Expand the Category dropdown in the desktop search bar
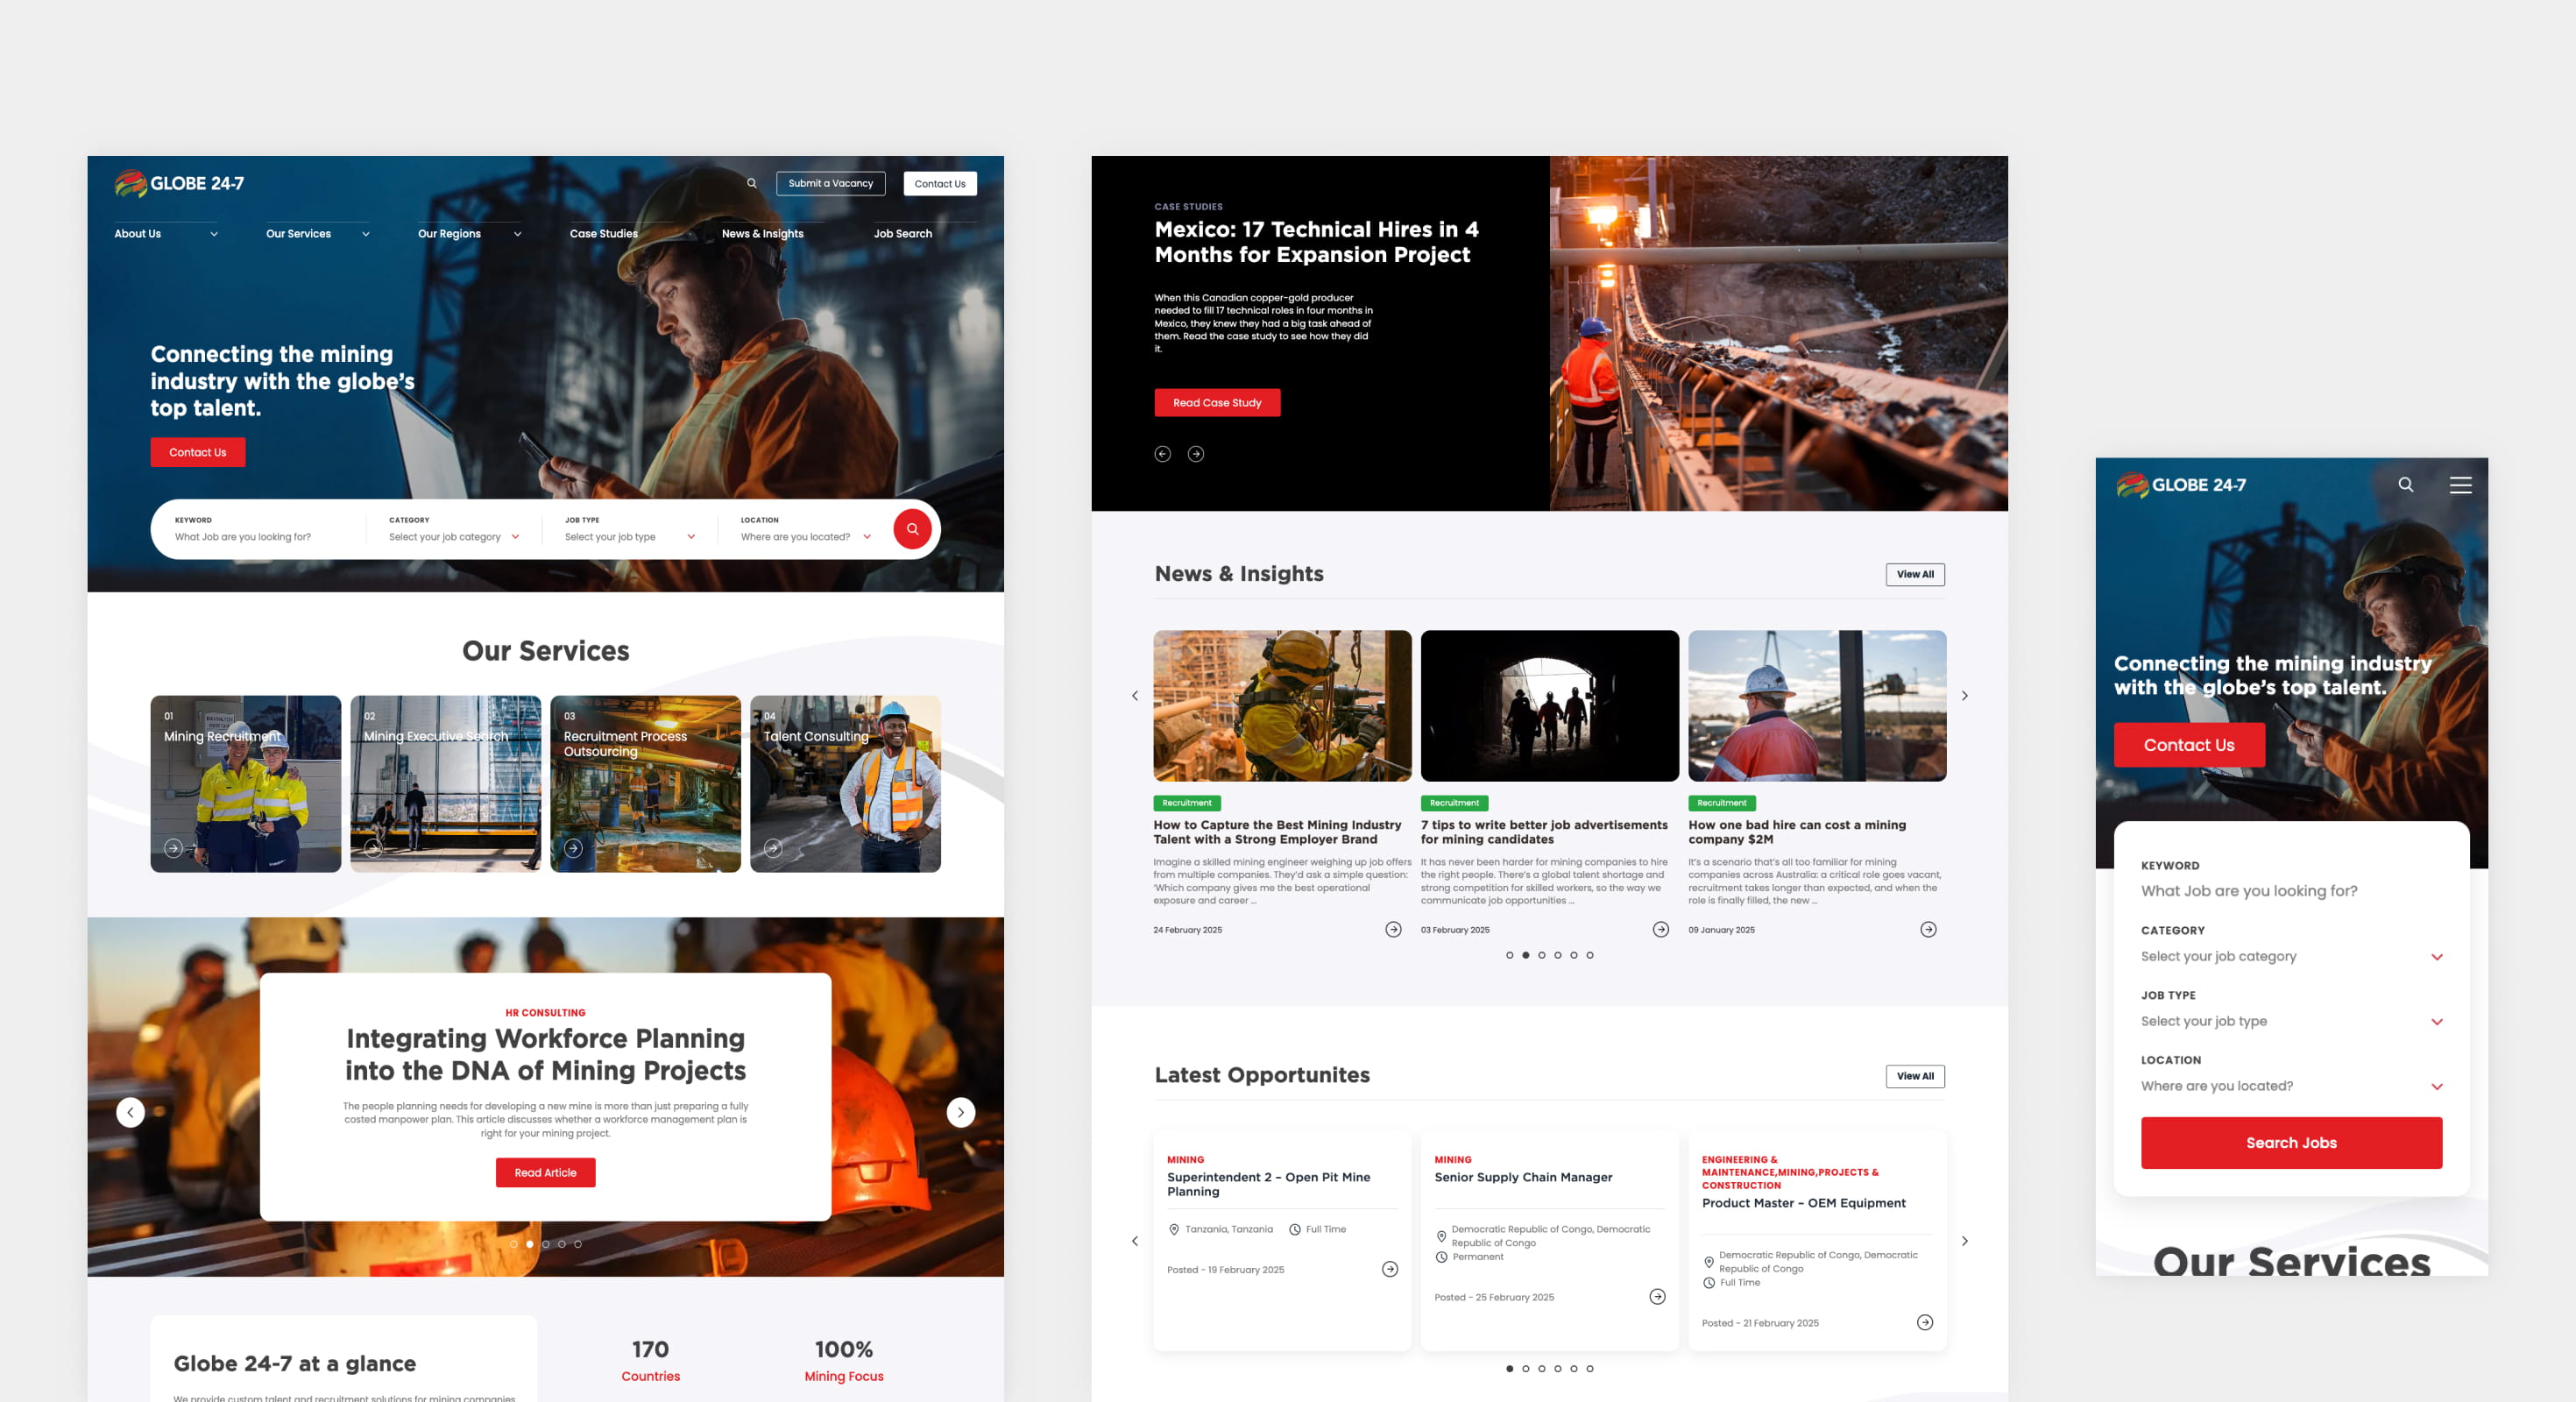This screenshot has height=1402, width=2576. [x=454, y=537]
